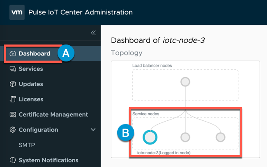Click the Topology section heading
The height and width of the screenshot is (167, 267).
pyautogui.click(x=127, y=53)
